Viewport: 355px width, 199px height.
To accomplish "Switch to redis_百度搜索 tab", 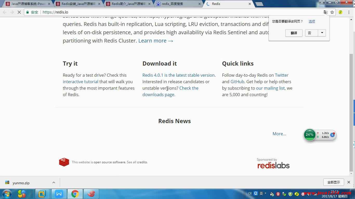I will click(178, 4).
